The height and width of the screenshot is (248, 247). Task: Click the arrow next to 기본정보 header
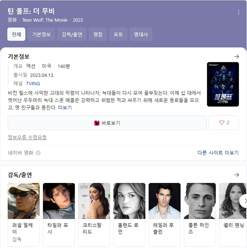pyautogui.click(x=236, y=57)
